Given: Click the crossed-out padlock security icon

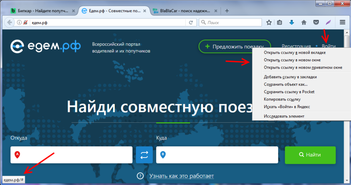Looking at the screenshot, I should click(x=25, y=22).
